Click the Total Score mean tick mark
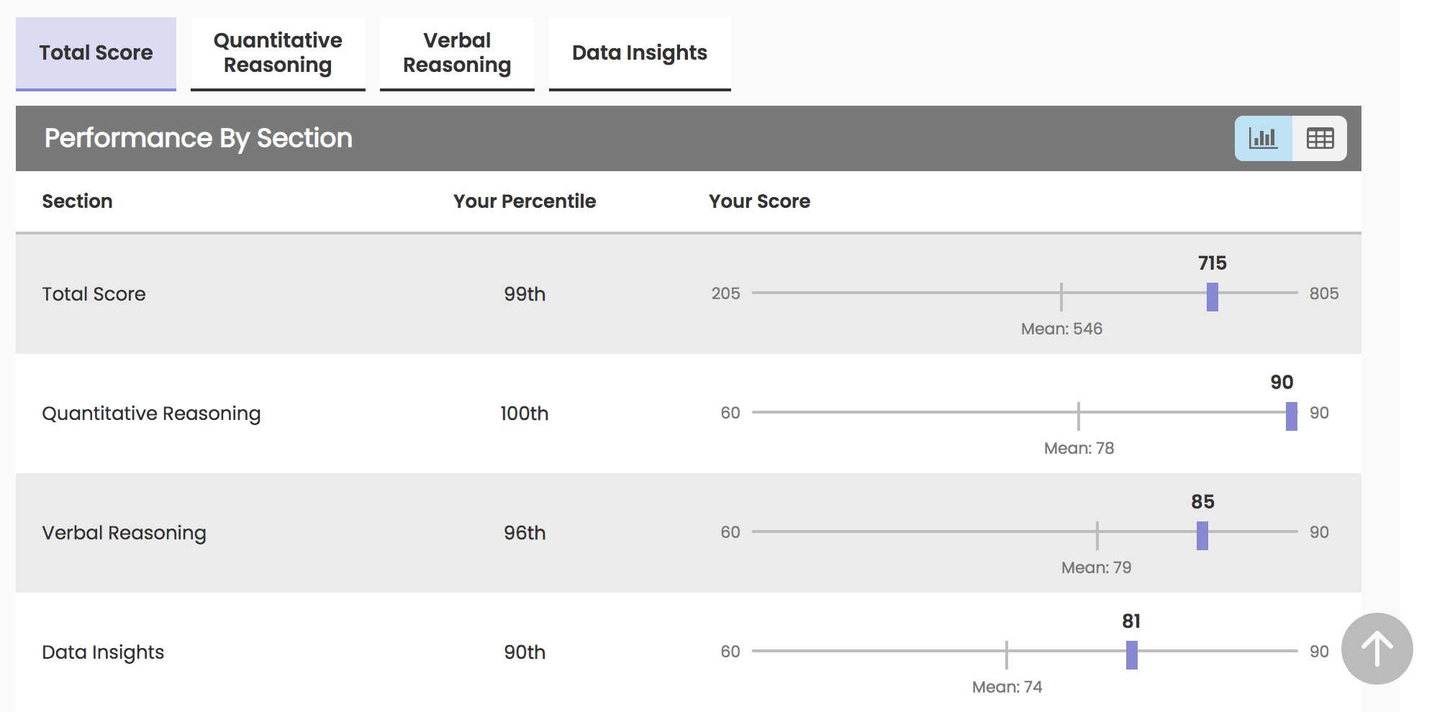Screen dimensions: 1432x712 1061,296
